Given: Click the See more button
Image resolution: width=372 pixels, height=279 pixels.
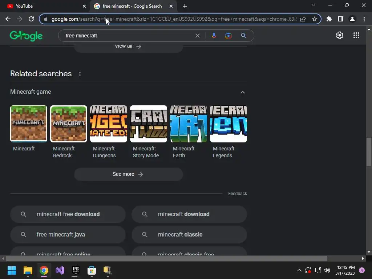Looking at the screenshot, I should click(x=128, y=174).
